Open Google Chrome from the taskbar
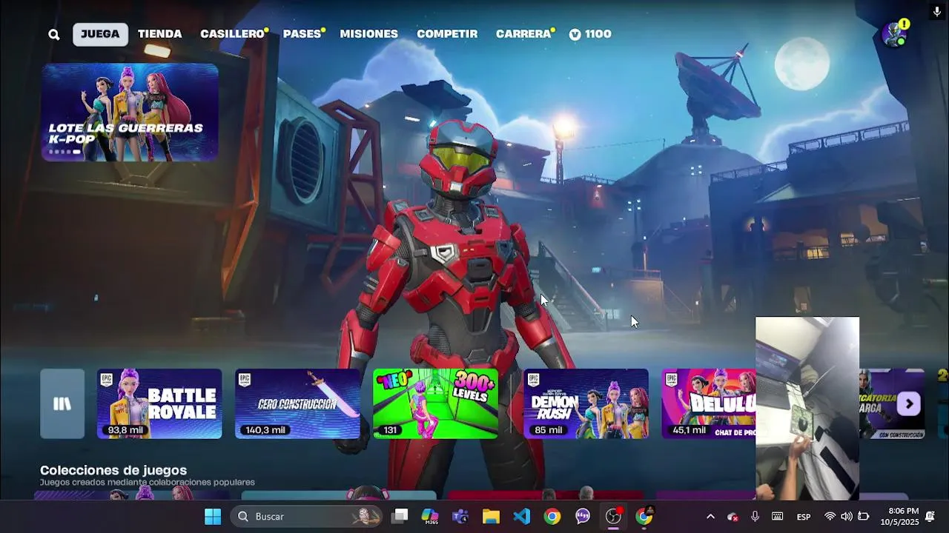This screenshot has height=533, width=949. [x=552, y=516]
